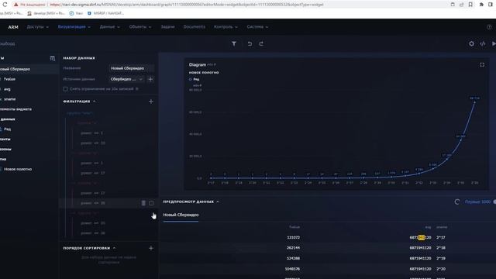The image size is (496, 279).
Task: Toggle the 20k records limit checkbox
Action: point(65,89)
